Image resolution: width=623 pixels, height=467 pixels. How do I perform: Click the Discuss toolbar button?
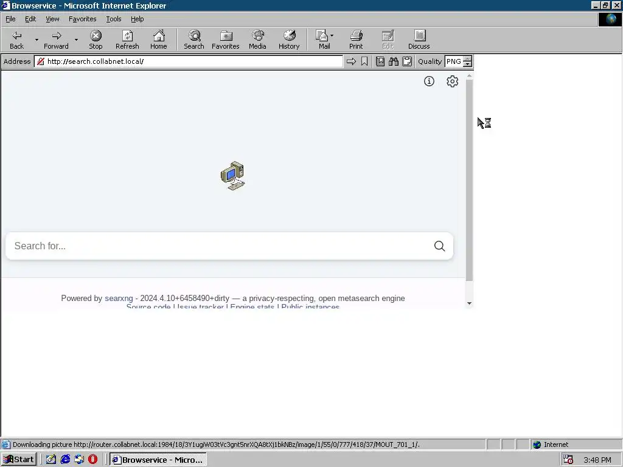419,40
